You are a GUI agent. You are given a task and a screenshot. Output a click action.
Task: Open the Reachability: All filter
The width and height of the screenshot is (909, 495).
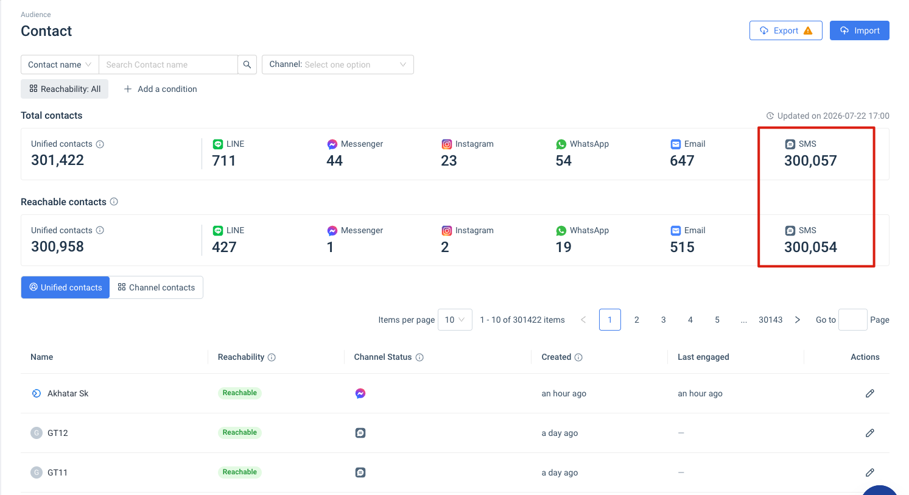[65, 89]
